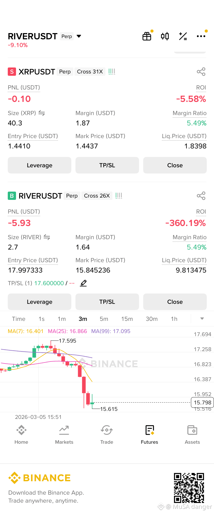This screenshot has height=513, width=214.
Task: Tap the XRPUSDT position title
Action: [37, 72]
